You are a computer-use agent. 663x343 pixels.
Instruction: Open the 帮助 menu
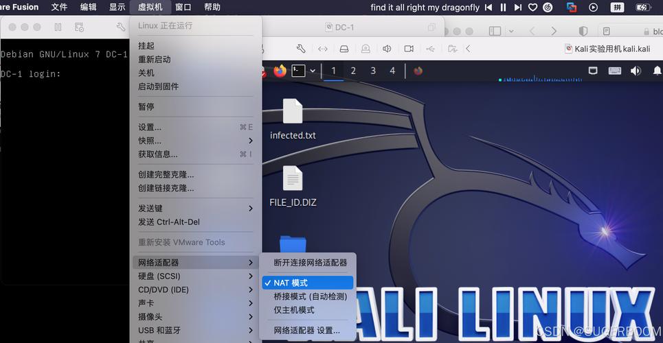(x=212, y=7)
